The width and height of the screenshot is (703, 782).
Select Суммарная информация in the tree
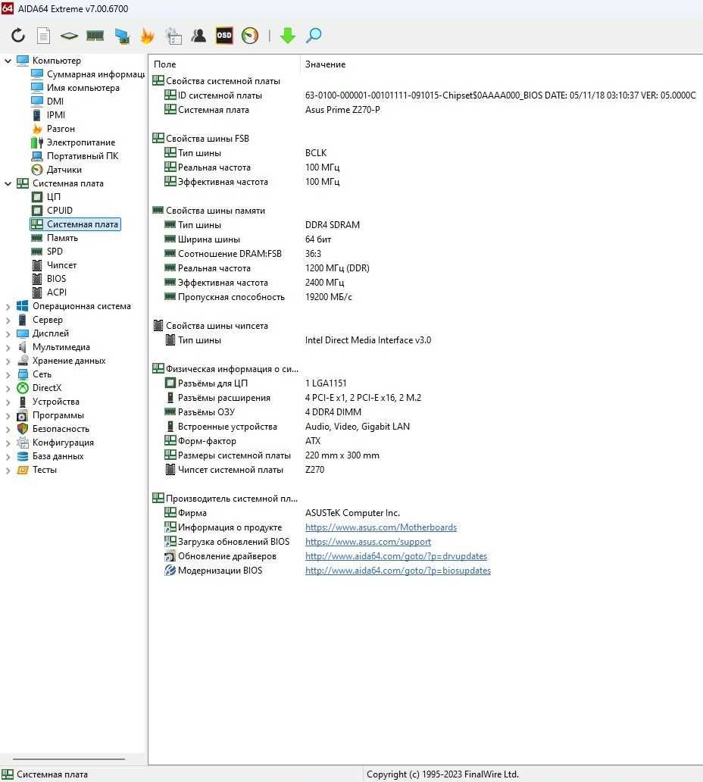88,74
